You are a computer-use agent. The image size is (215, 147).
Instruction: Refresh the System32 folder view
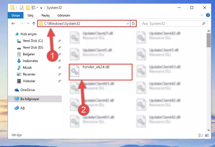pos(133,24)
